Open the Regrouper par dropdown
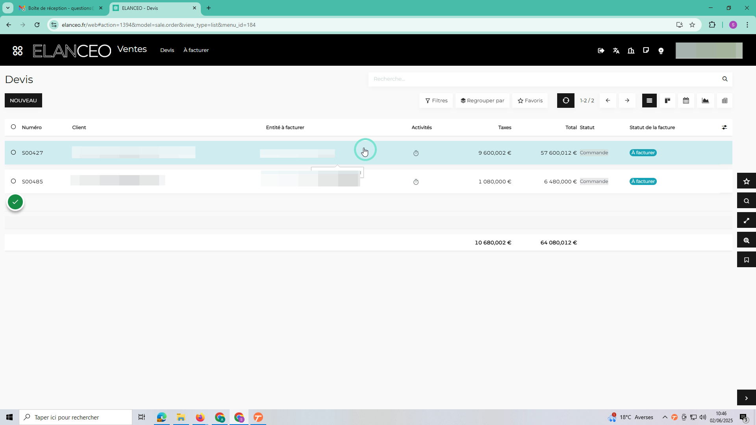This screenshot has width=756, height=425. click(x=482, y=101)
